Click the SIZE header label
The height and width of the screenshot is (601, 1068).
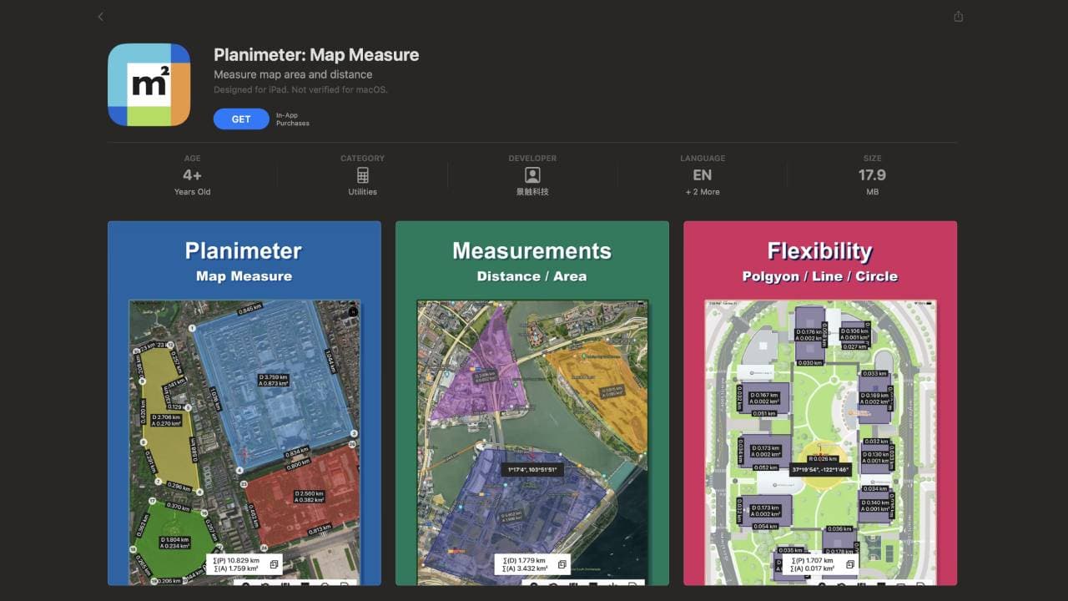(x=872, y=159)
